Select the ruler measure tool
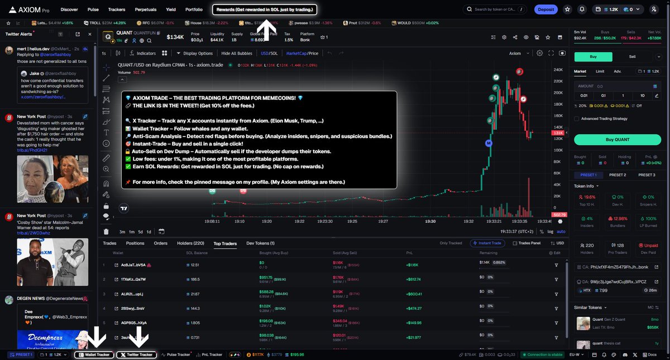The width and height of the screenshot is (670, 360). click(107, 158)
